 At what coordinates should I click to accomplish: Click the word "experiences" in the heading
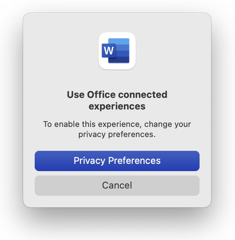[x=117, y=106]
